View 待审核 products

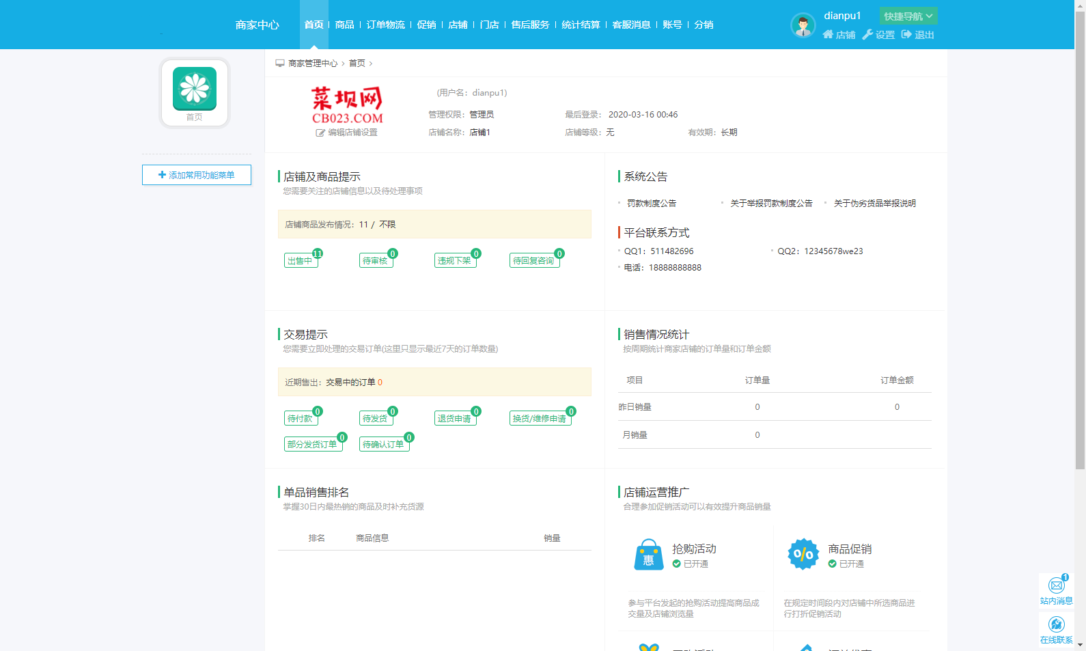[376, 260]
